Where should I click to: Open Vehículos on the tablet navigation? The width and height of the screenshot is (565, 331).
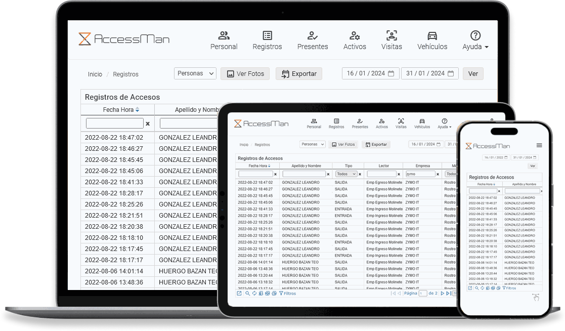pyautogui.click(x=422, y=123)
